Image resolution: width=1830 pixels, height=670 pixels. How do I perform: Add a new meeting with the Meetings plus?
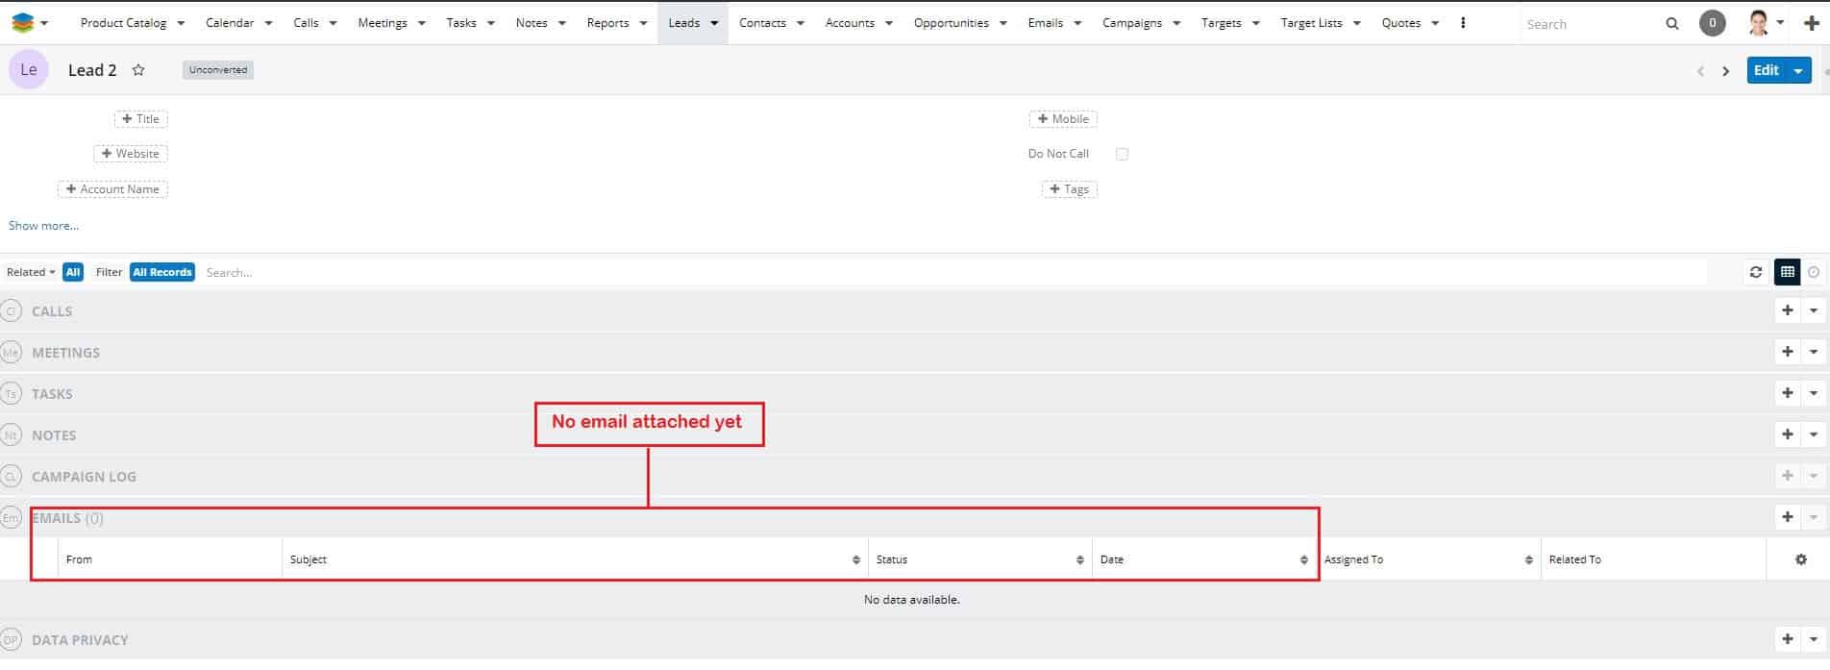coord(1787,352)
